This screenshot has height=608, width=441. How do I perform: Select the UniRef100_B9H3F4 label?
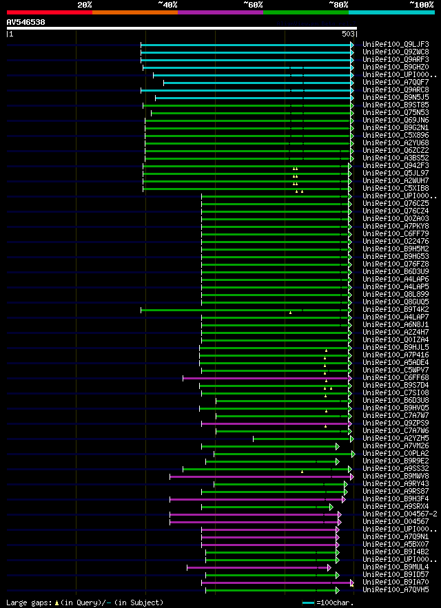click(396, 499)
